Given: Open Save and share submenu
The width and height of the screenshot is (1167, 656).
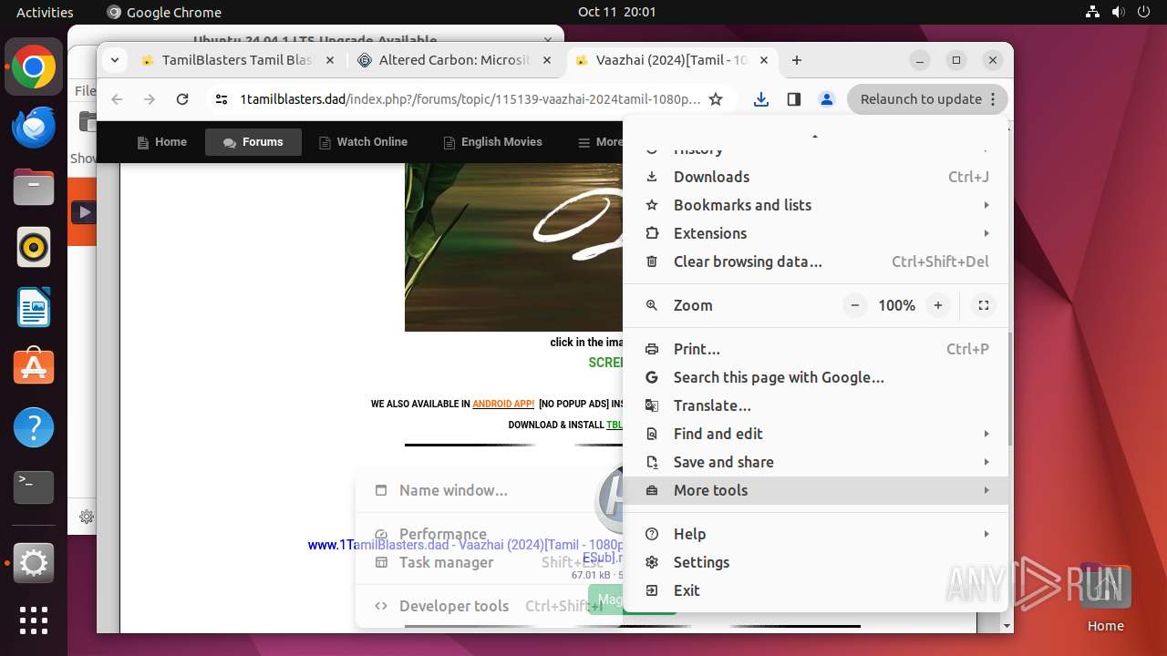Looking at the screenshot, I should pos(816,462).
